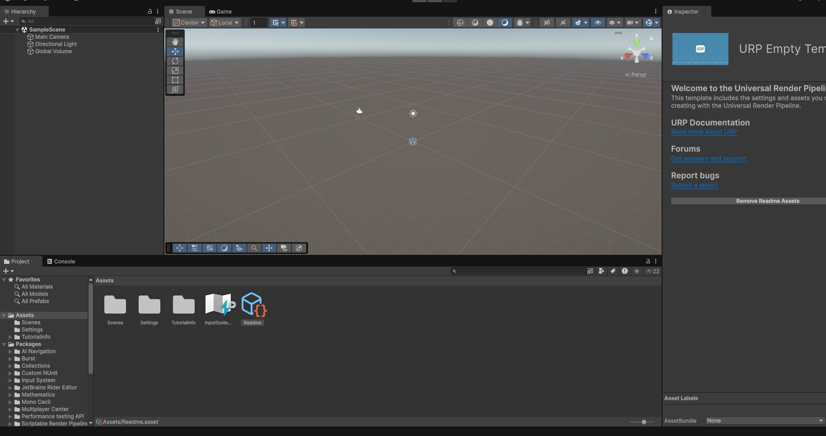Open the scene effects dropdown arrow
The width and height of the screenshot is (826, 436).
(586, 23)
